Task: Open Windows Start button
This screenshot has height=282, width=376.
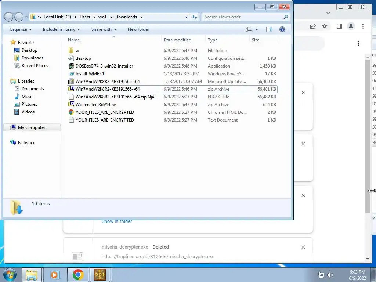Action: point(10,275)
